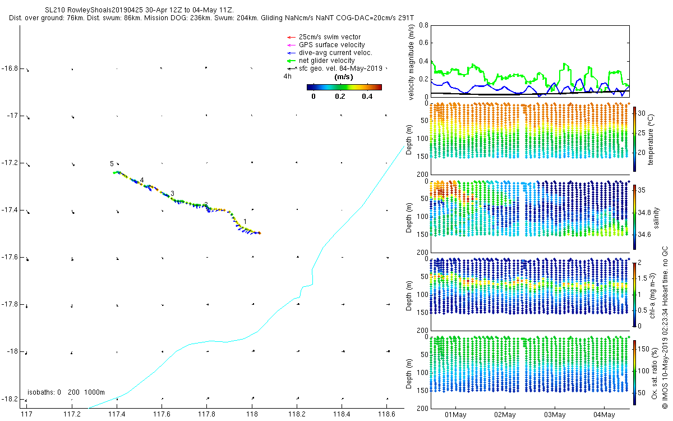Screen dimensions: 673x421
Task: Click 'Depth (m)' label of temperature panel
Action: (x=409, y=139)
